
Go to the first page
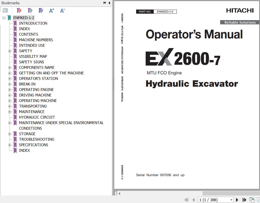(x=187, y=200)
